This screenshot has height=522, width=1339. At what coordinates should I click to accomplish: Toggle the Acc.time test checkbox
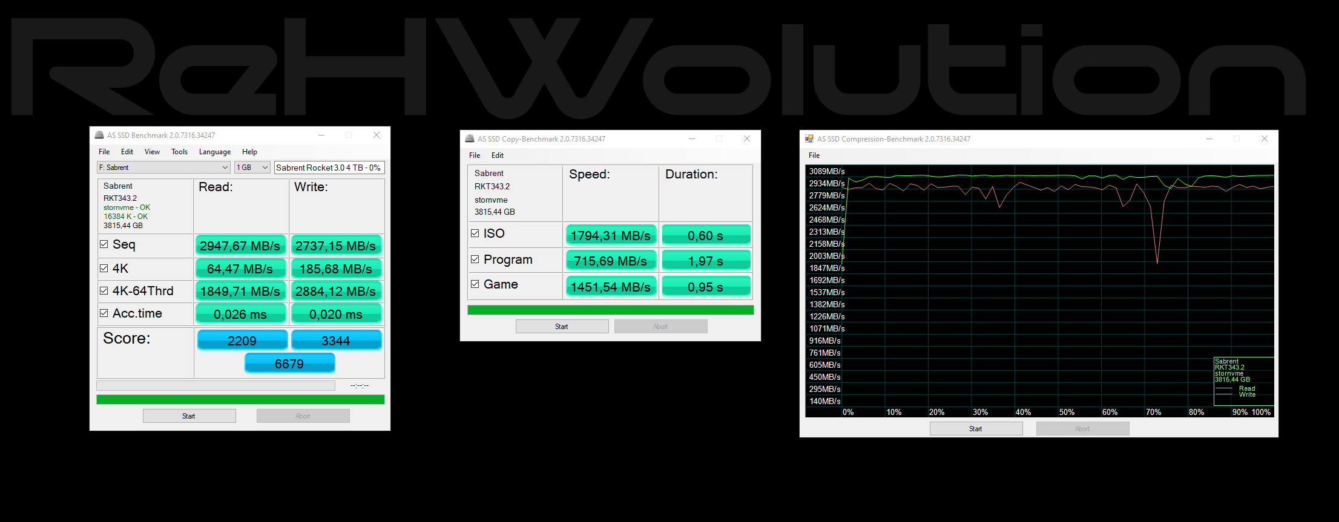(x=104, y=313)
